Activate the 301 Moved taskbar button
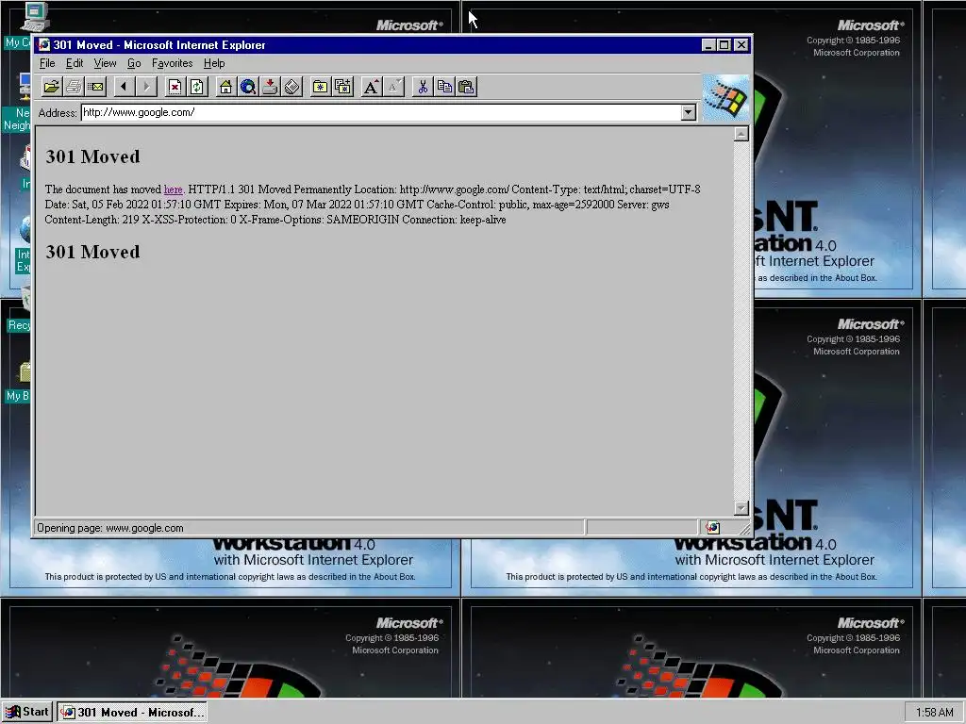Screen dimensions: 966x724 click(x=132, y=713)
